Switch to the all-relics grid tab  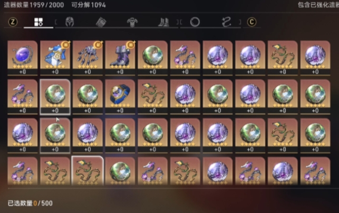(x=38, y=22)
